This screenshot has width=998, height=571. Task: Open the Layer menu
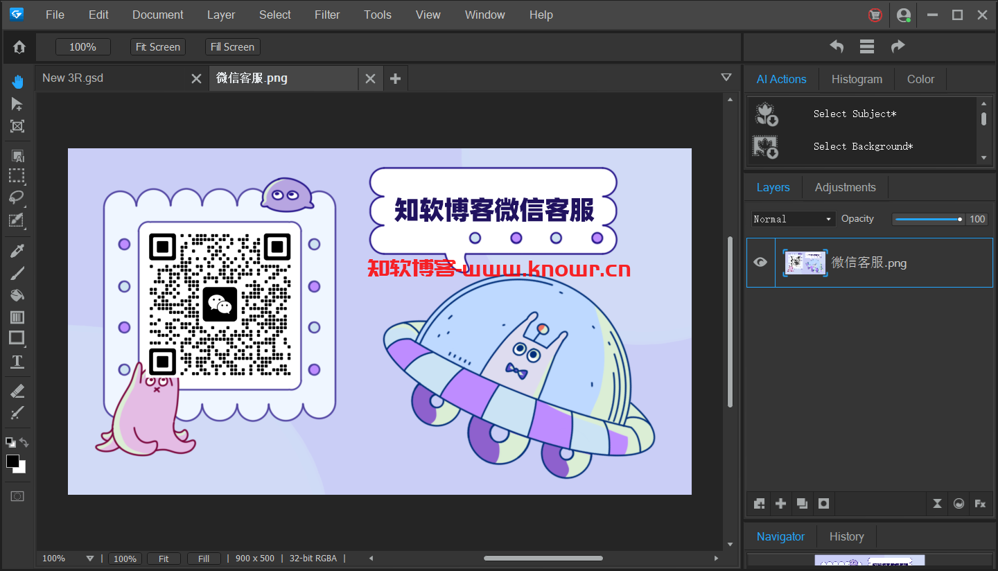coord(221,15)
